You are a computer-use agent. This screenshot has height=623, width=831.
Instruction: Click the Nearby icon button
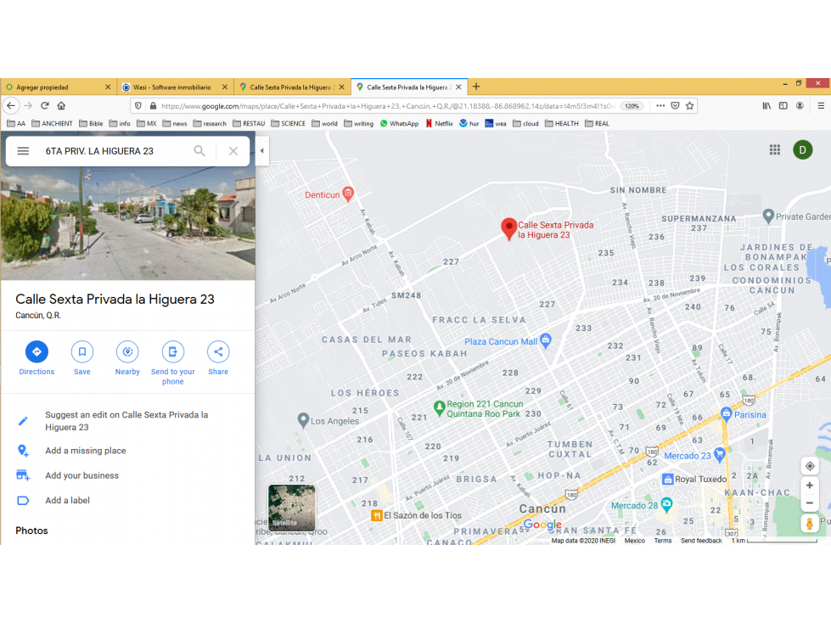pos(127,351)
